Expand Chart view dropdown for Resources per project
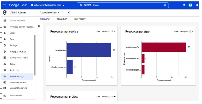202x104 pixels. click(x=106, y=96)
